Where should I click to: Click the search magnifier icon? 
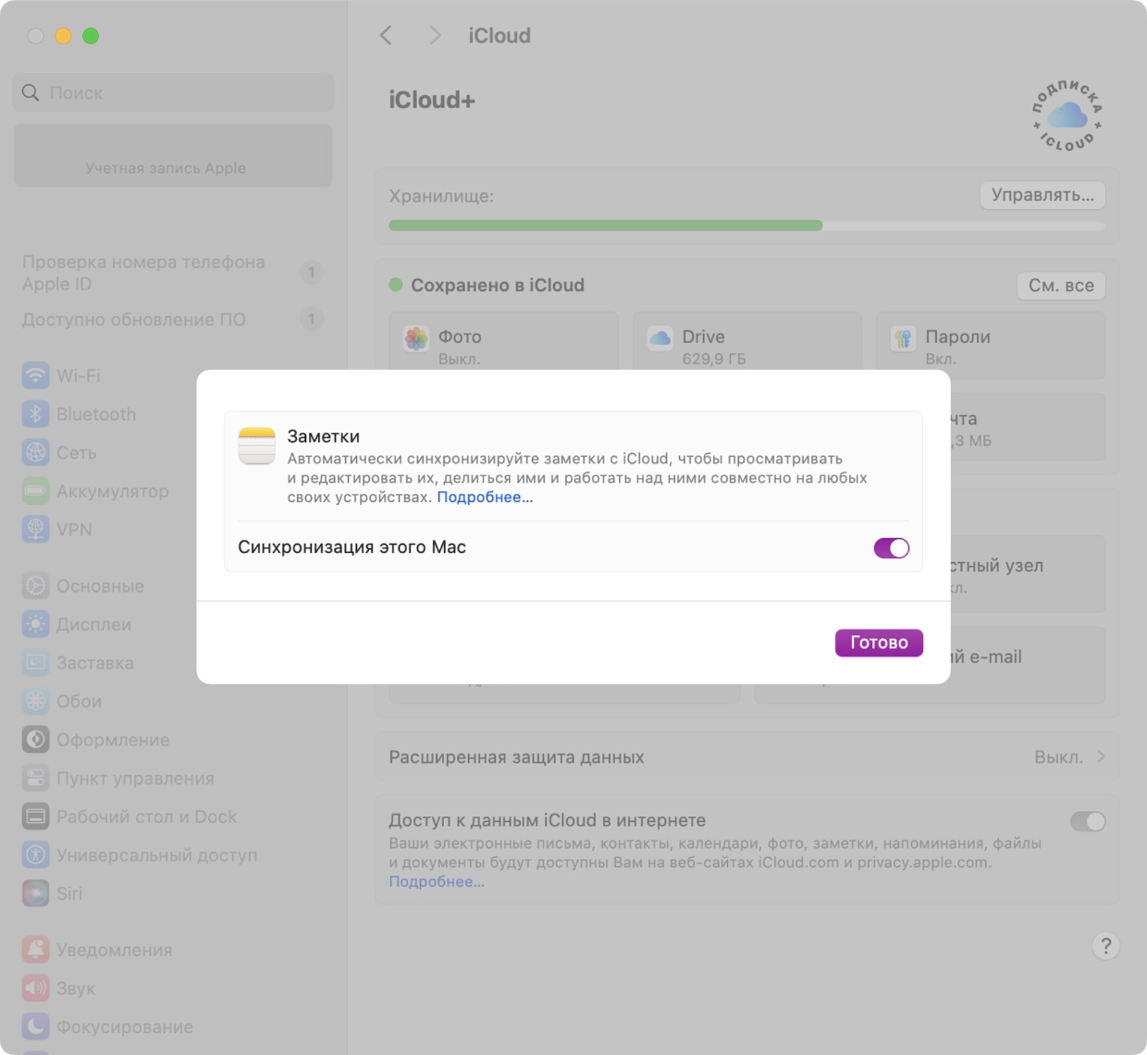31,92
